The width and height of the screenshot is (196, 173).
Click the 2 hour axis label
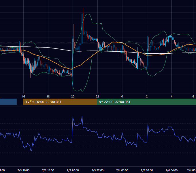click(147, 97)
